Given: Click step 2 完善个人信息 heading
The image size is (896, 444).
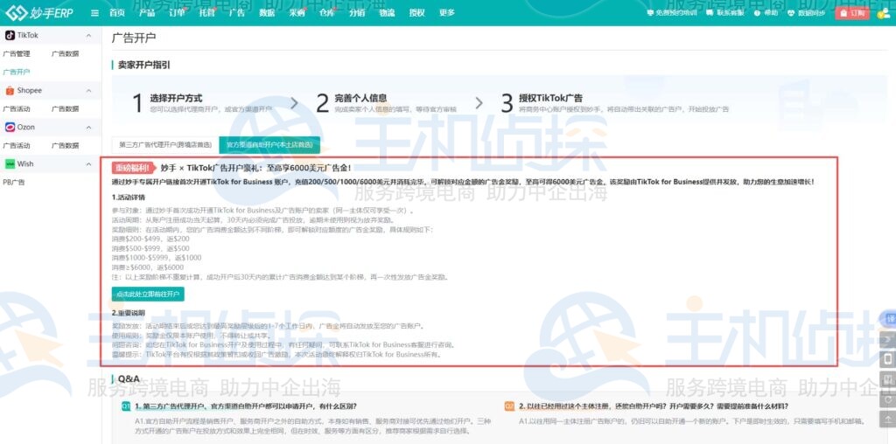Looking at the screenshot, I should click(x=360, y=98).
